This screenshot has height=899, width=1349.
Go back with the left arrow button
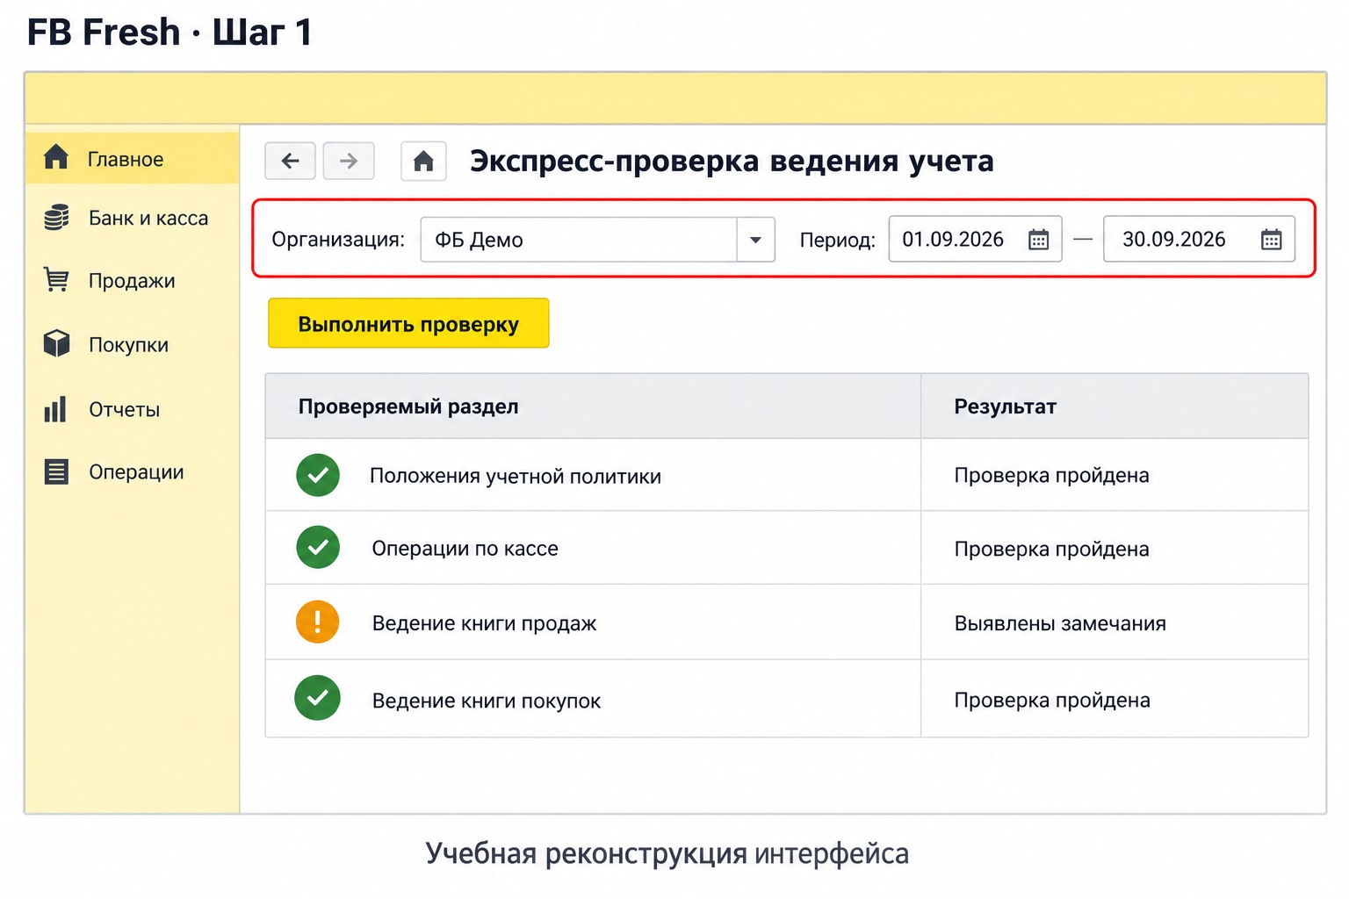291,161
